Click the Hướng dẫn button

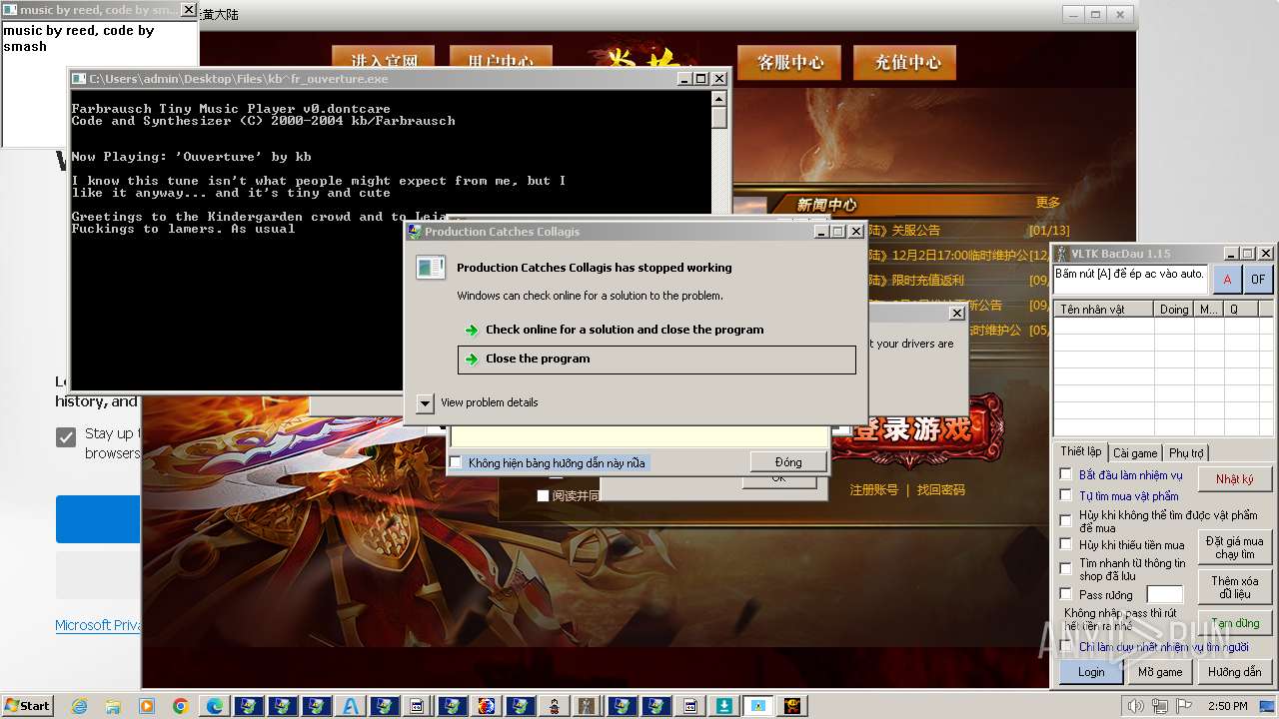(1235, 672)
